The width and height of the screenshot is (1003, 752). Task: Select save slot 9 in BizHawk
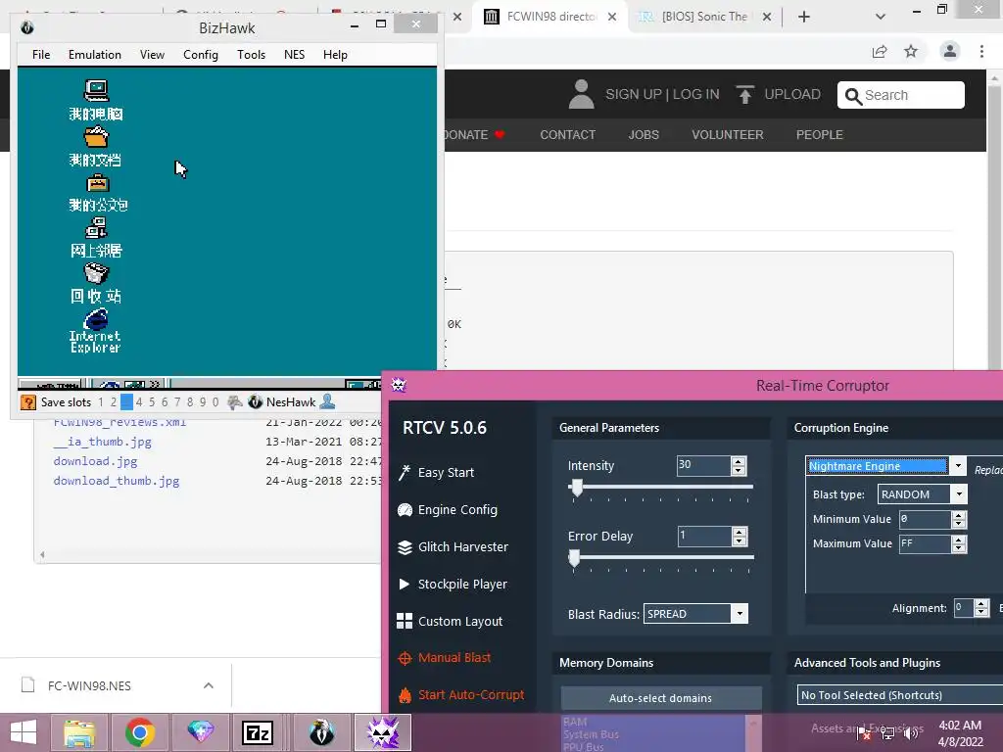point(203,402)
